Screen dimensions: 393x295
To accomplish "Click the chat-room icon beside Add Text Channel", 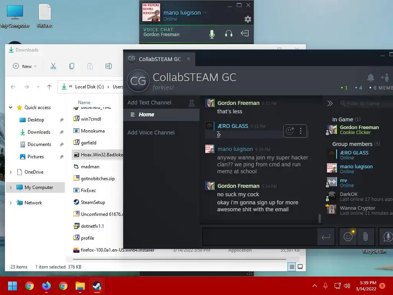I will click(192, 103).
